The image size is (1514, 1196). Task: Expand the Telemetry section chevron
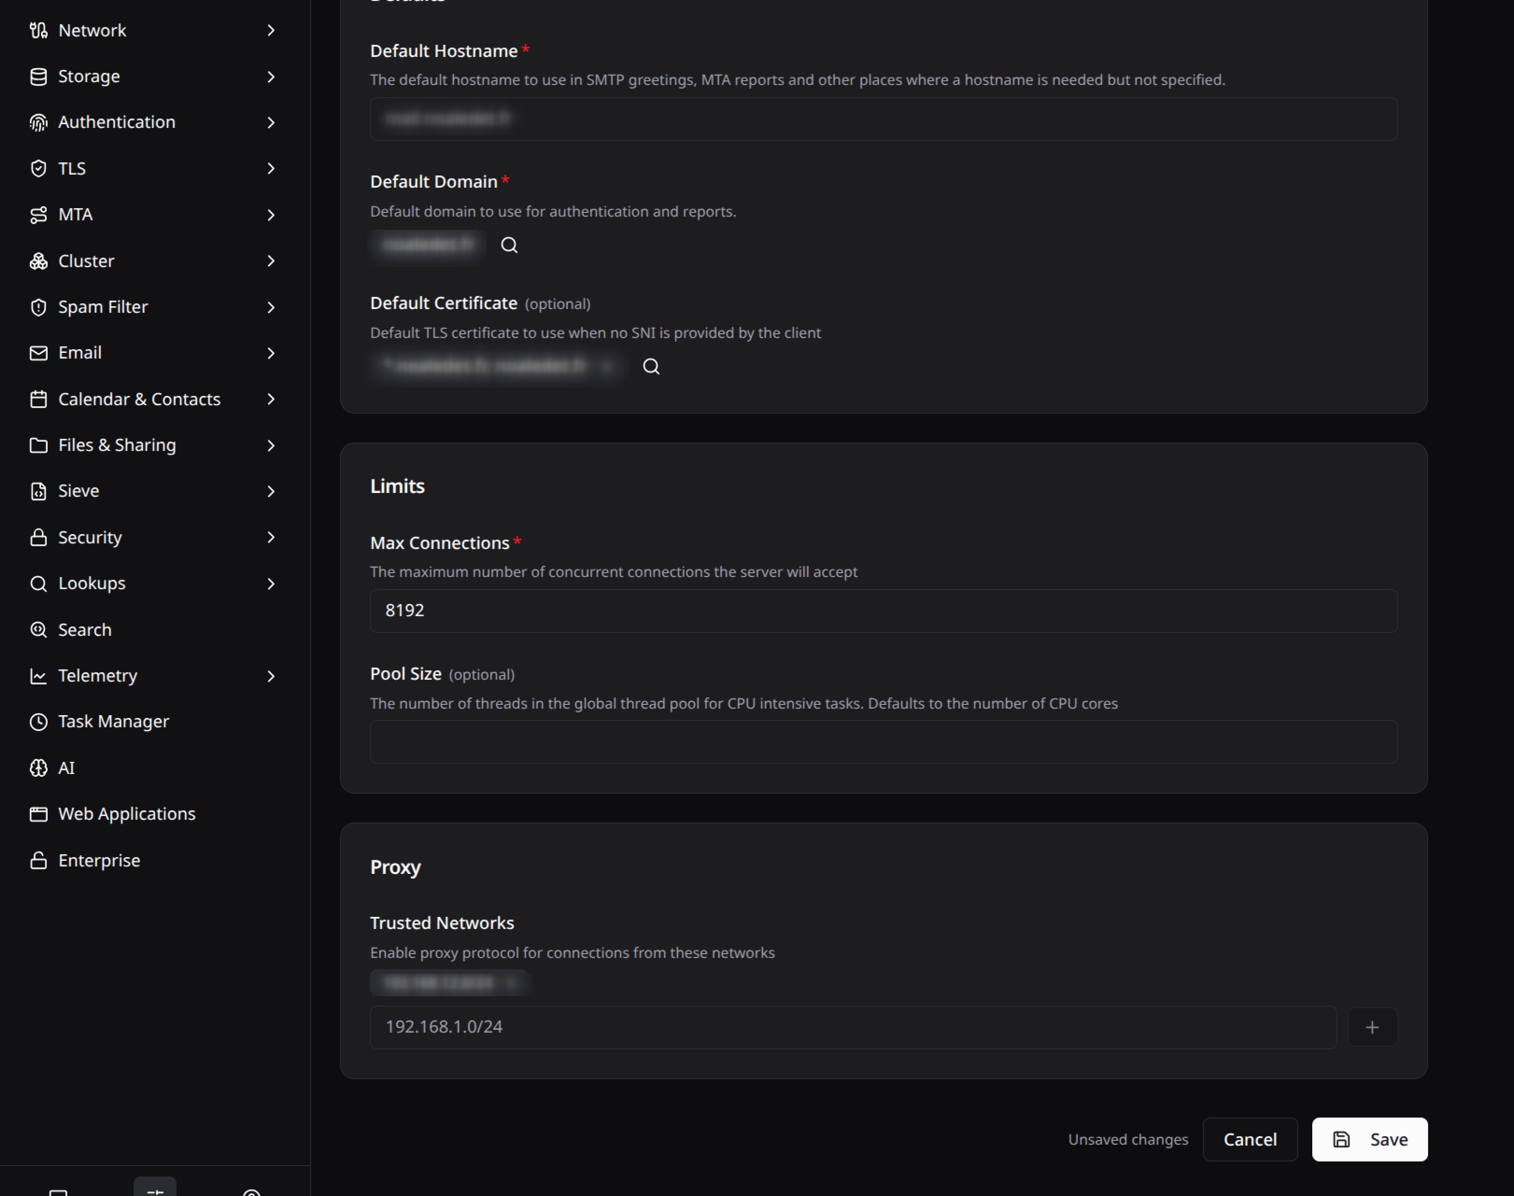[271, 676]
